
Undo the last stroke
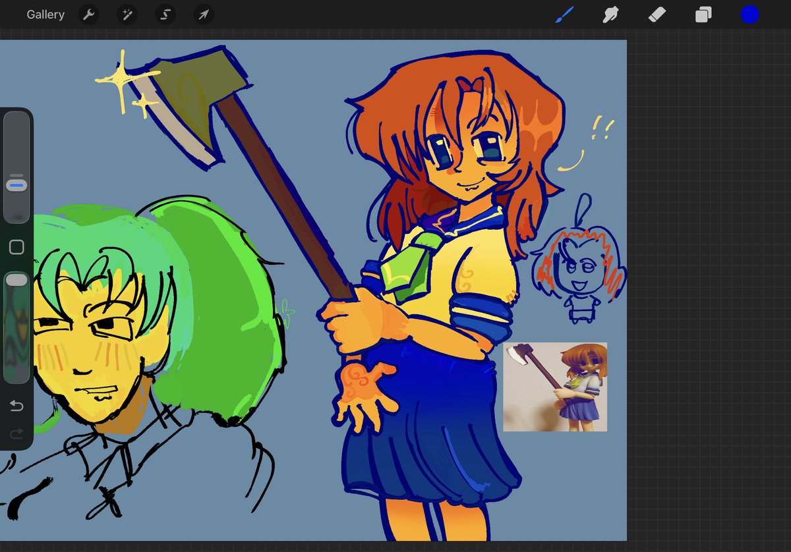(16, 406)
